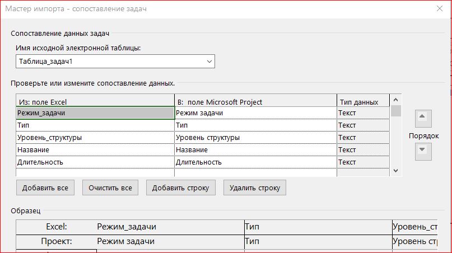The image size is (452, 253).
Task: Click the «Режим задачи» Microsoft Project field cell
Action: pos(255,113)
